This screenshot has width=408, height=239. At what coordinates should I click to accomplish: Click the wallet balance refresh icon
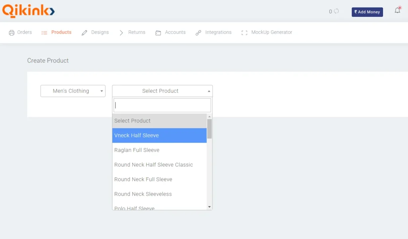pos(336,11)
